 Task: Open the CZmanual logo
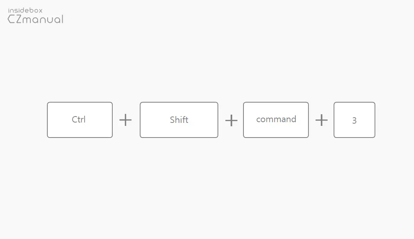click(x=36, y=19)
